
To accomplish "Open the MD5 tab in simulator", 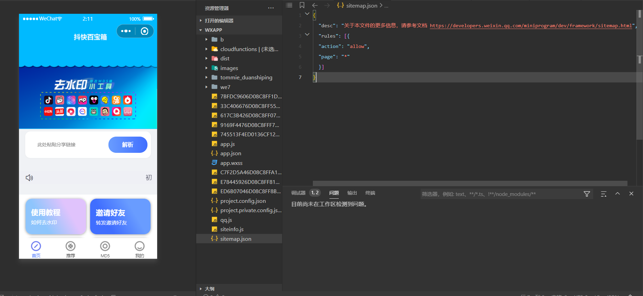I will (x=105, y=249).
